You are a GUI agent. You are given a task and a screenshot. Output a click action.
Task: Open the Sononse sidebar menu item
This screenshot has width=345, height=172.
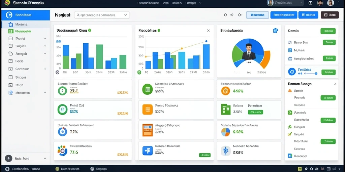click(x=22, y=69)
